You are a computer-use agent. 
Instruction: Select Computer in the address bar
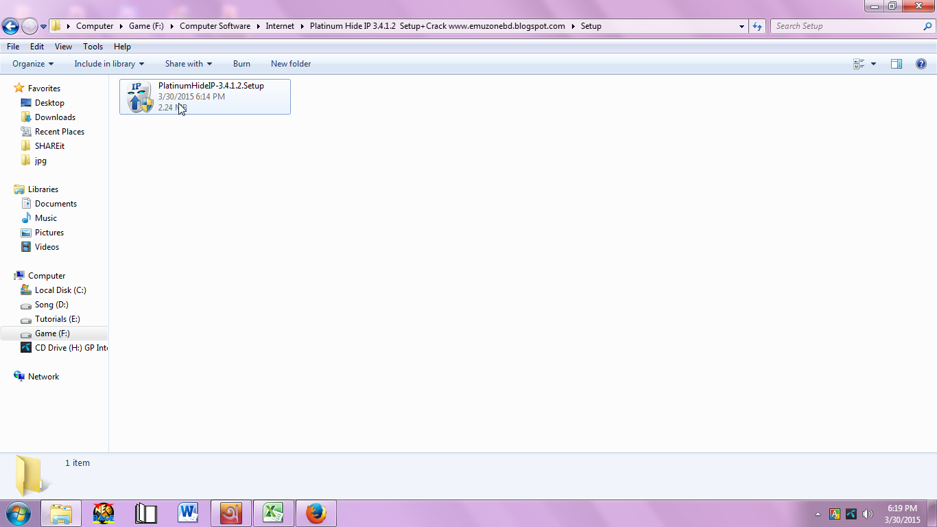(x=95, y=26)
